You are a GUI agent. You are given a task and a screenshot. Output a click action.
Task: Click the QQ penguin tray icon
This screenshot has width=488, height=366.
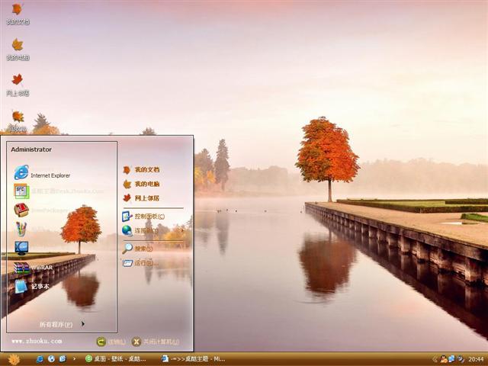click(444, 359)
